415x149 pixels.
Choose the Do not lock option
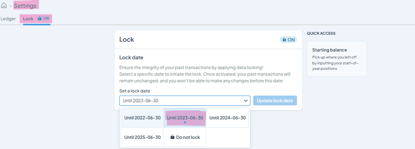pos(185,137)
